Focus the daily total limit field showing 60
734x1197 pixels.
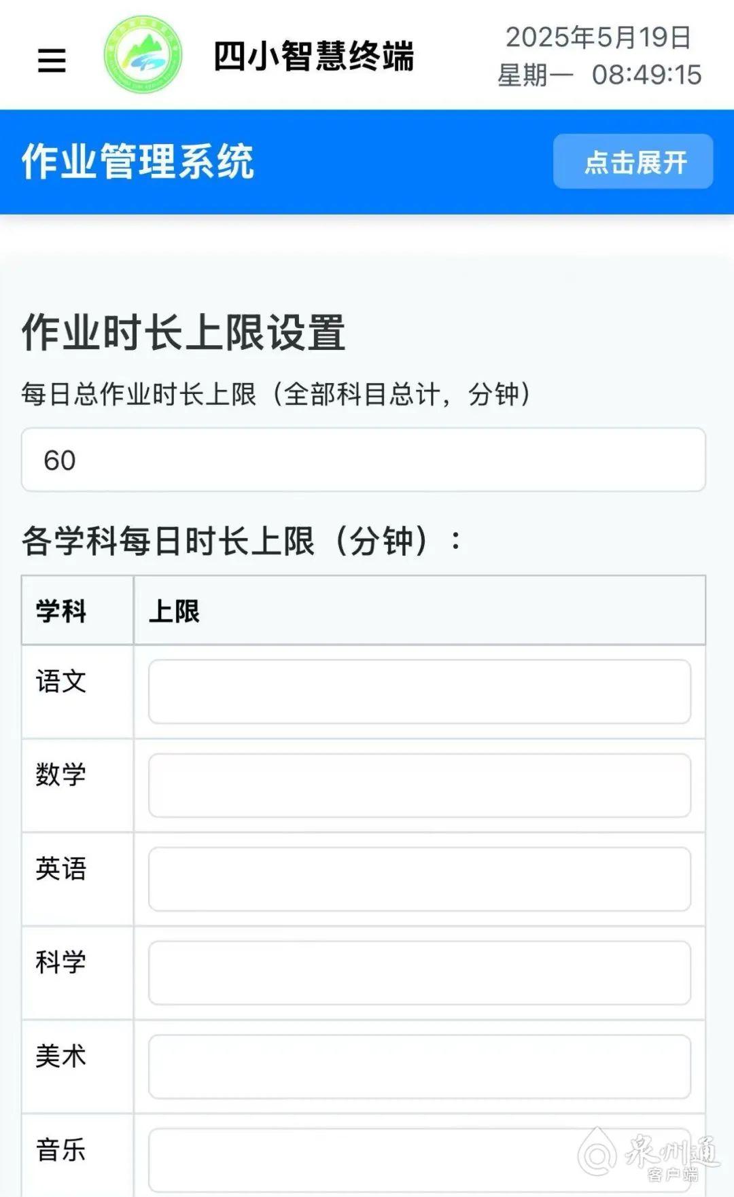pyautogui.click(x=364, y=460)
